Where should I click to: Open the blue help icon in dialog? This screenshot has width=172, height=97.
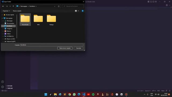(83, 11)
